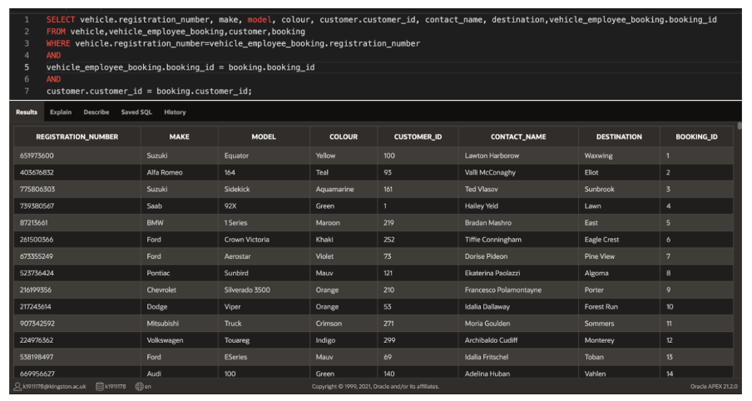
Task: Click the CONTACT_NAME column header
Action: coord(518,136)
